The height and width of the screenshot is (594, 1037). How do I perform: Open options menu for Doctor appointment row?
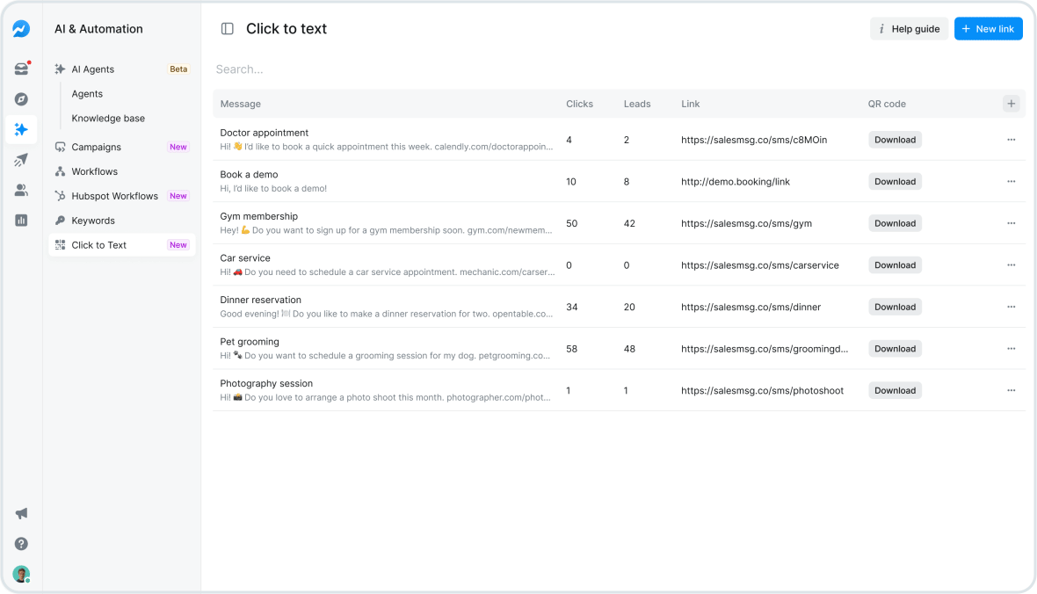(1011, 139)
